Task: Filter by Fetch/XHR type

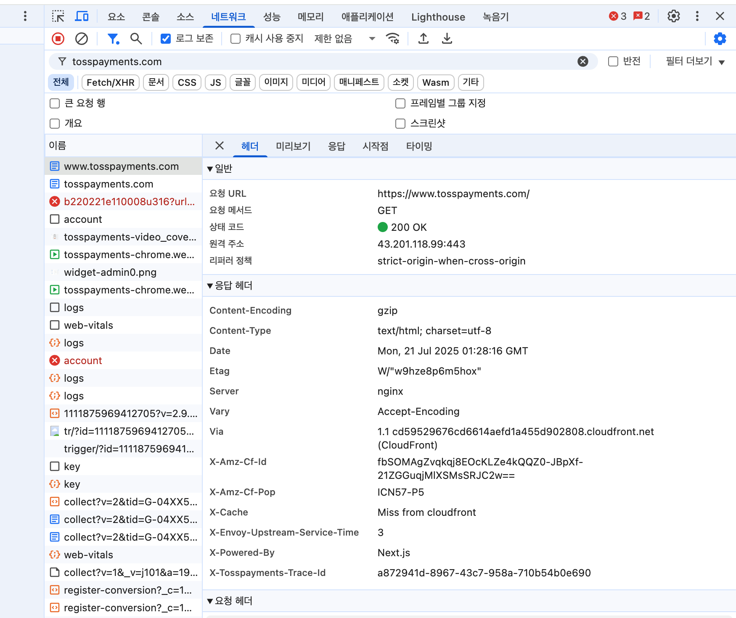Action: coord(111,82)
